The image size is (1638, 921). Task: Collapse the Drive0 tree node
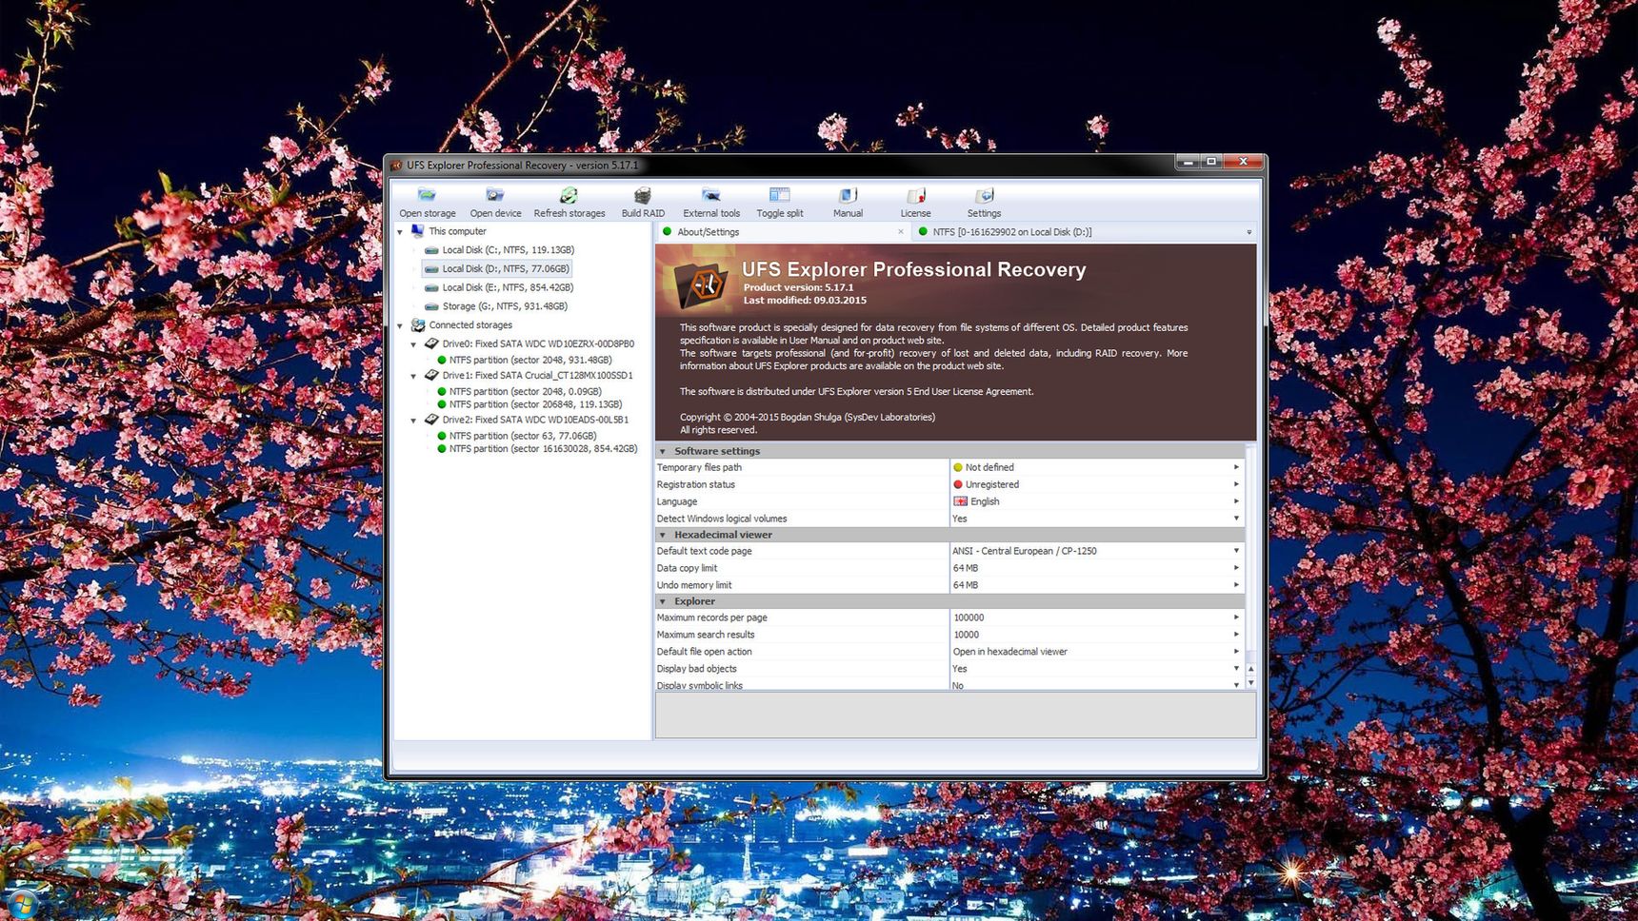(x=414, y=344)
